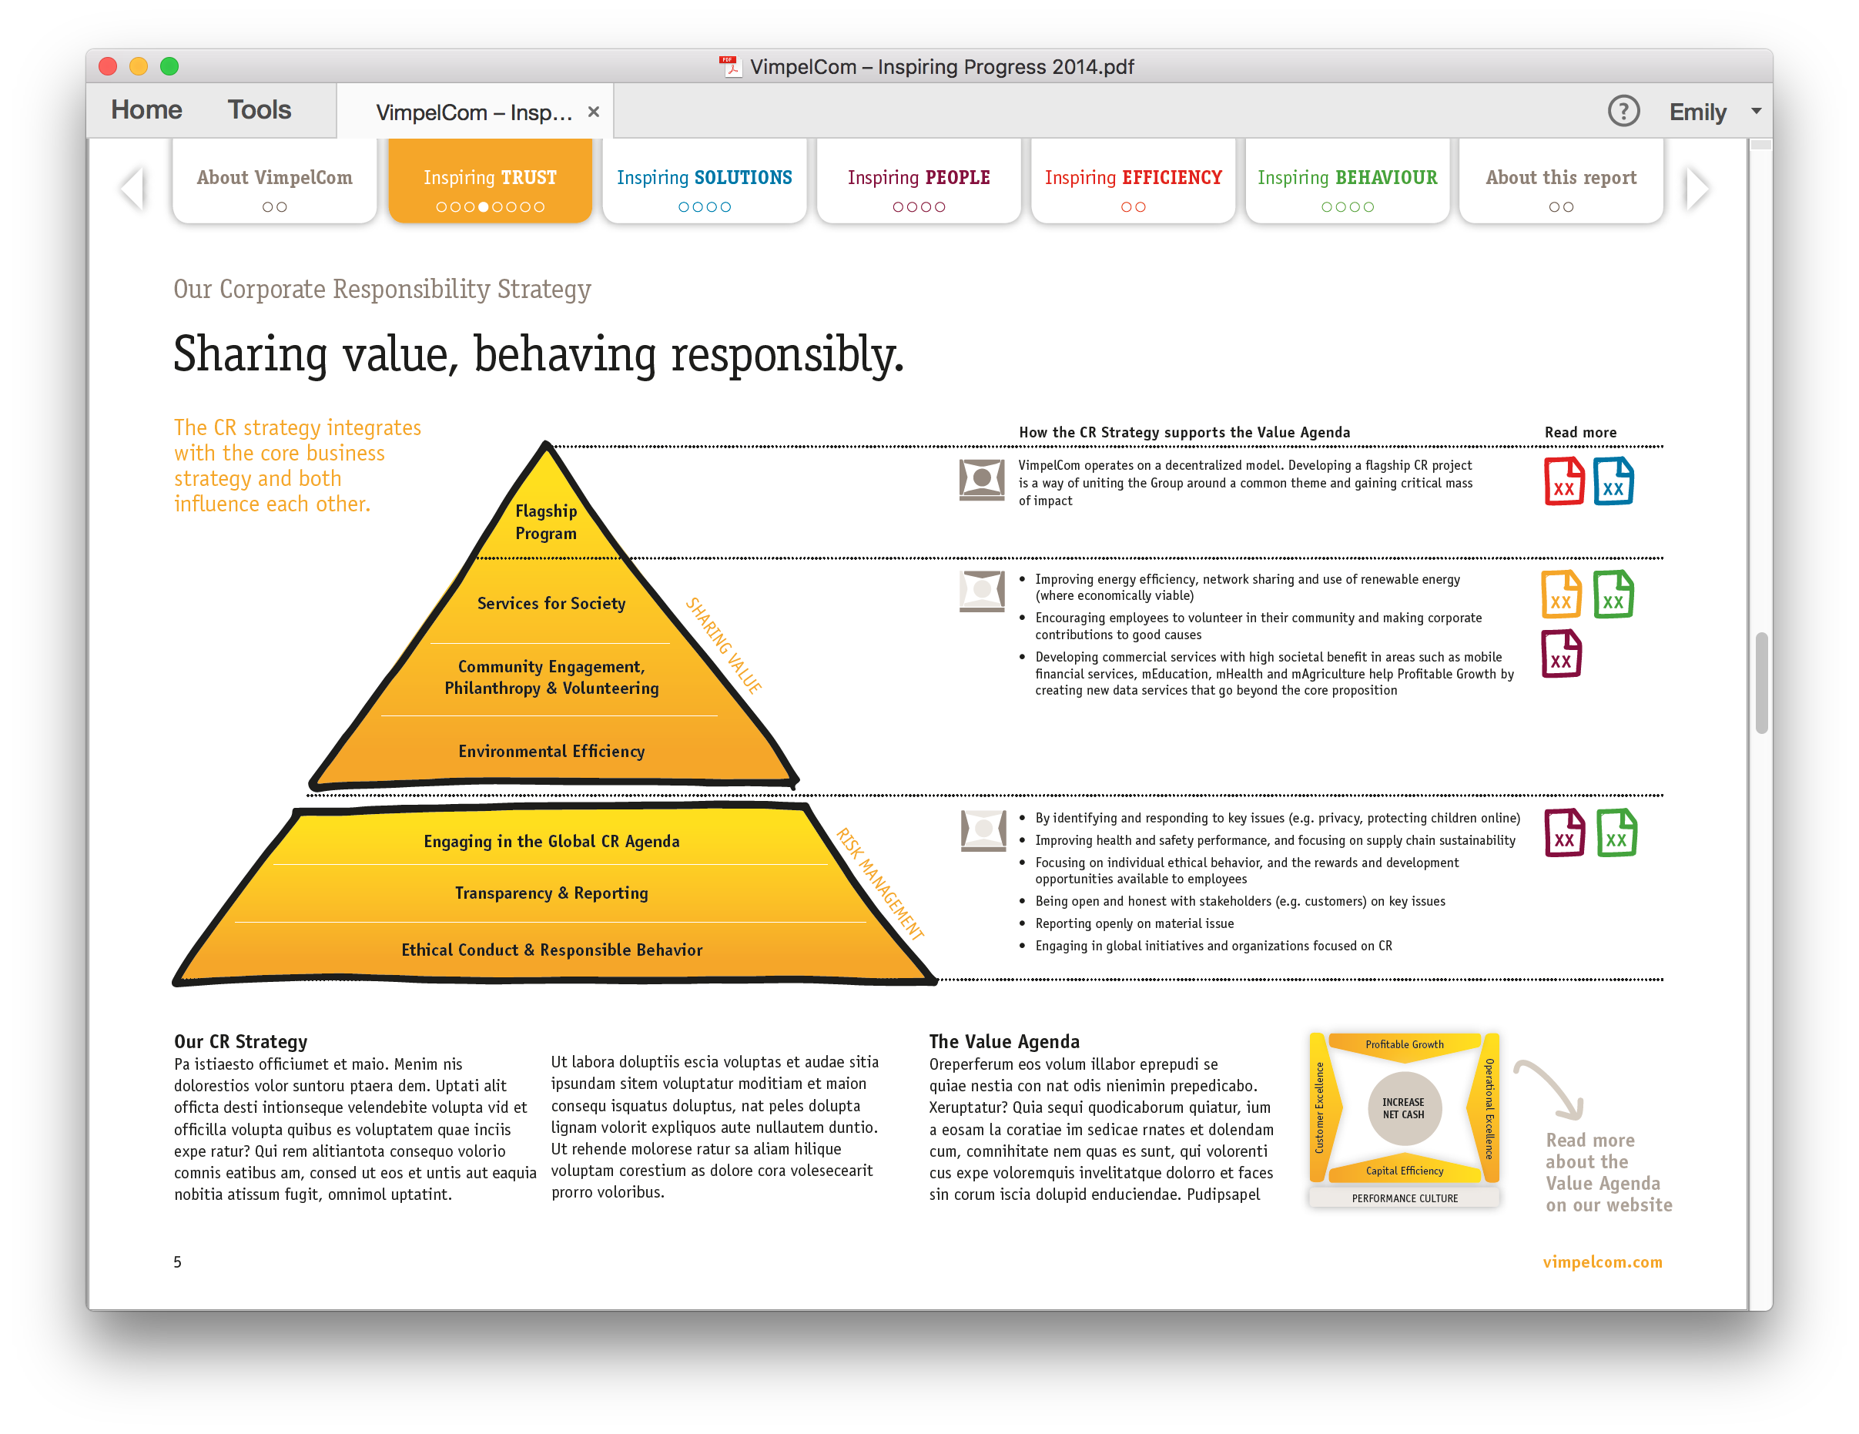Click the Value Agenda diagram graphic
This screenshot has height=1434, width=1859.
1404,1119
